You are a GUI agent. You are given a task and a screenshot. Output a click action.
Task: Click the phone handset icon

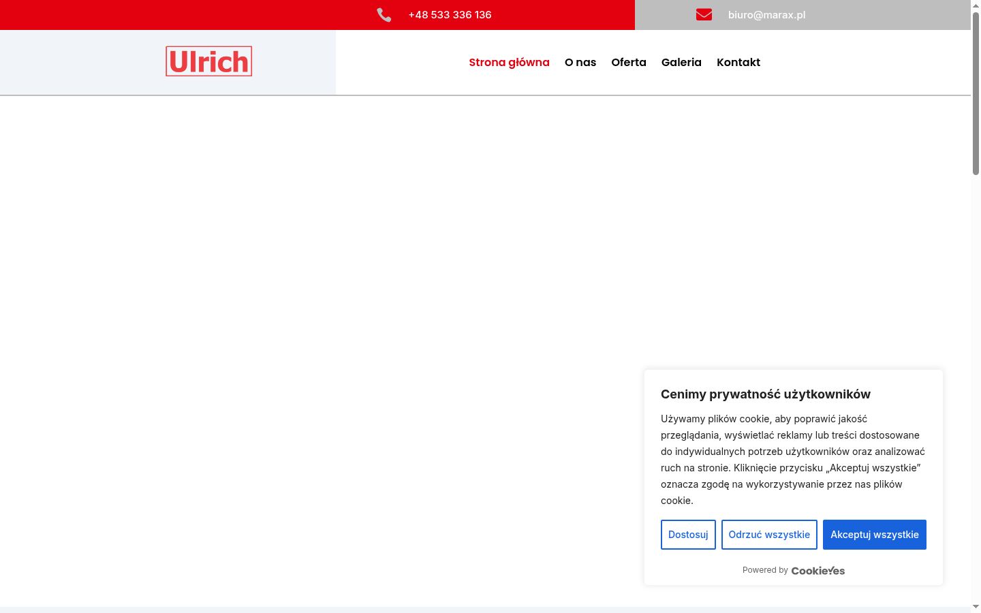[x=384, y=15]
